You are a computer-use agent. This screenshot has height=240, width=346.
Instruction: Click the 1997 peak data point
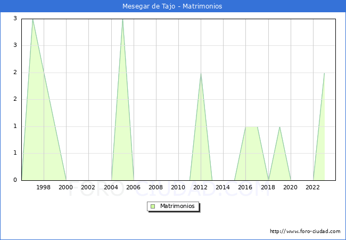32,19
